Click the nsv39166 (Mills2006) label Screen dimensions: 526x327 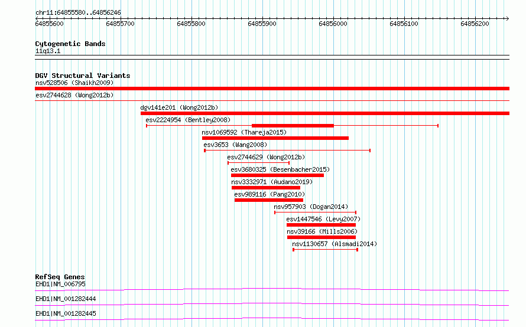(x=322, y=231)
